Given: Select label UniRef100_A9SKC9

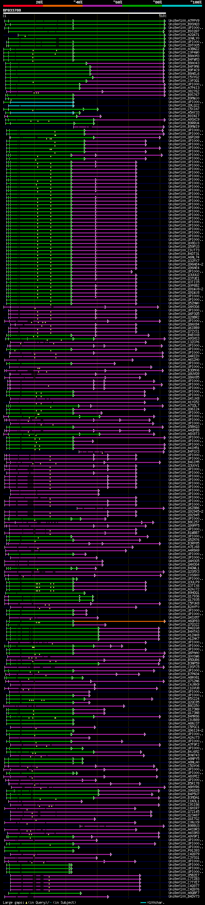Looking at the screenshot, I should [x=184, y=119].
